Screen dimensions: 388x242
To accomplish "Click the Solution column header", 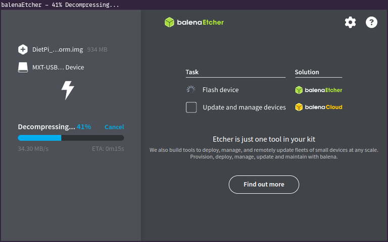I will pyautogui.click(x=307, y=72).
